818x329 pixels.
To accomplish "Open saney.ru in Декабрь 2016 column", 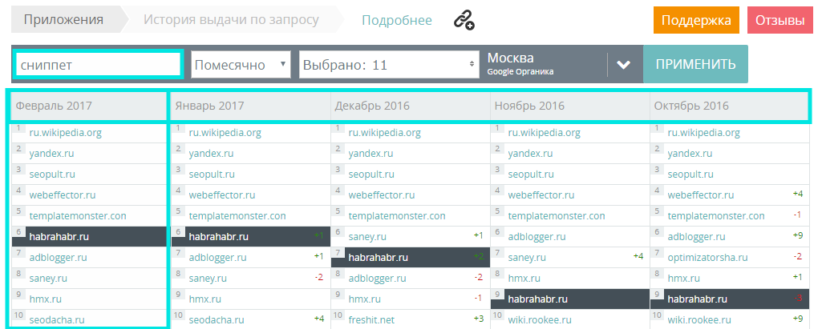I will pyautogui.click(x=367, y=237).
